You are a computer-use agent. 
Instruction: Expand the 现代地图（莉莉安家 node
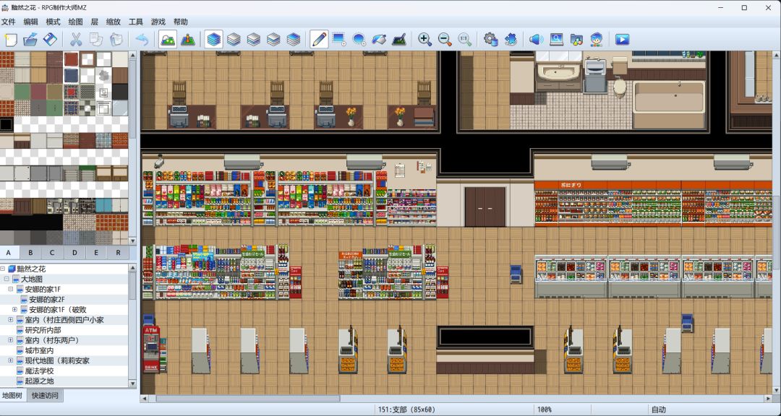click(x=10, y=360)
